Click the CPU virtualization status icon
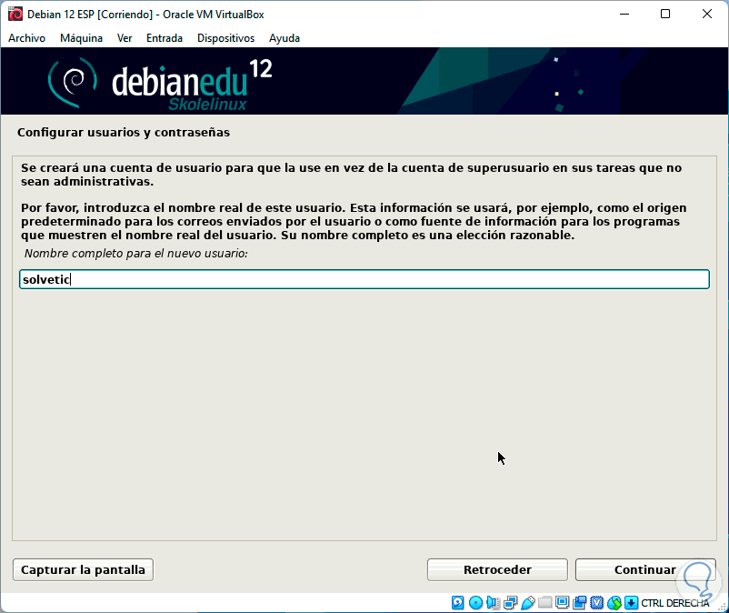Viewport: 729px width, 613px height. [x=597, y=603]
